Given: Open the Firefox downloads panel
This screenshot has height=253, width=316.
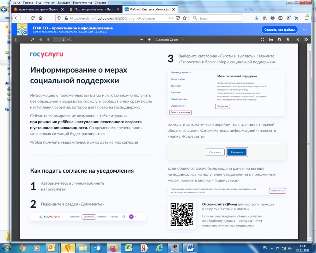Looking at the screenshot, I should click(x=257, y=18).
